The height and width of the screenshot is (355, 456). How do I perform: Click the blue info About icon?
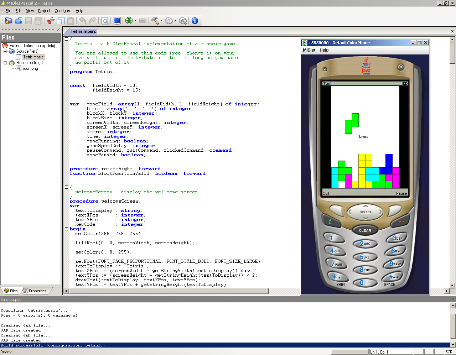pos(195,21)
